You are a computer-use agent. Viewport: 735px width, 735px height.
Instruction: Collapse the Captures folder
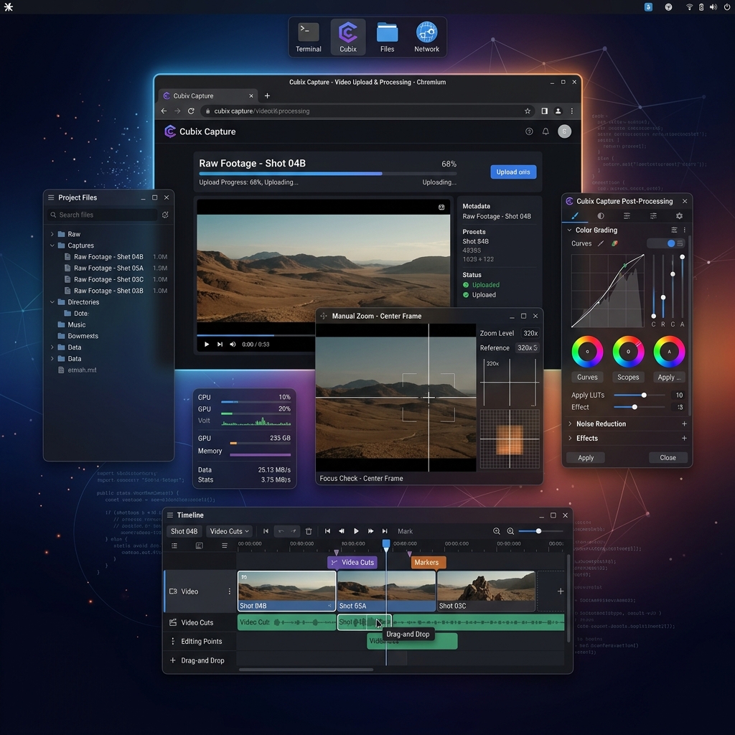point(52,245)
